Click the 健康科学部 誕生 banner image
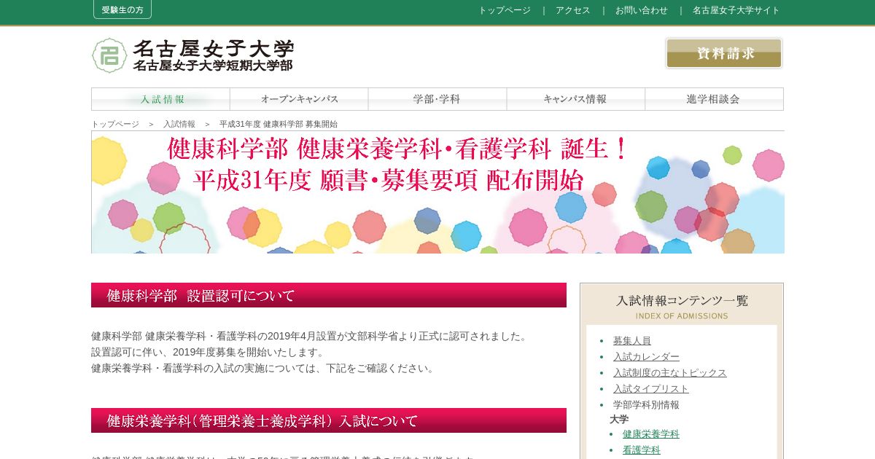 tap(437, 192)
